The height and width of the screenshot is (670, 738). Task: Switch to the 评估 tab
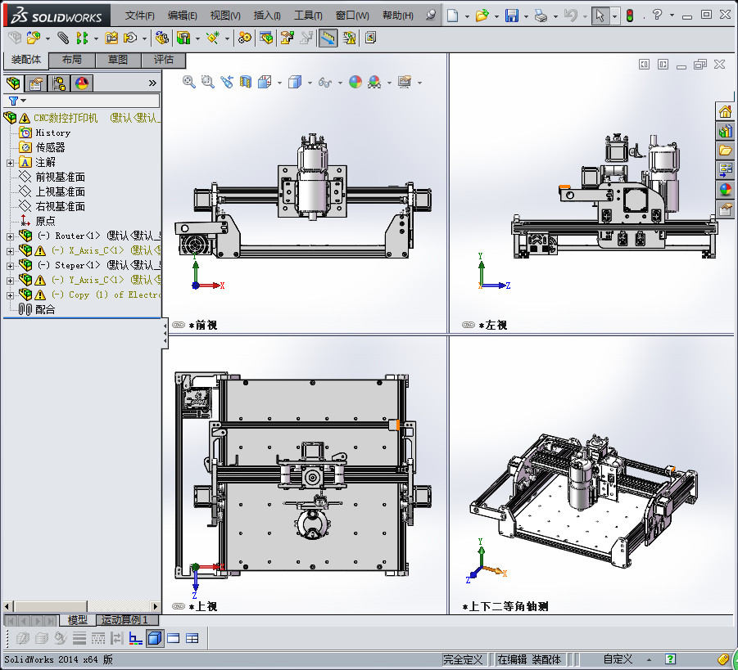coord(163,60)
